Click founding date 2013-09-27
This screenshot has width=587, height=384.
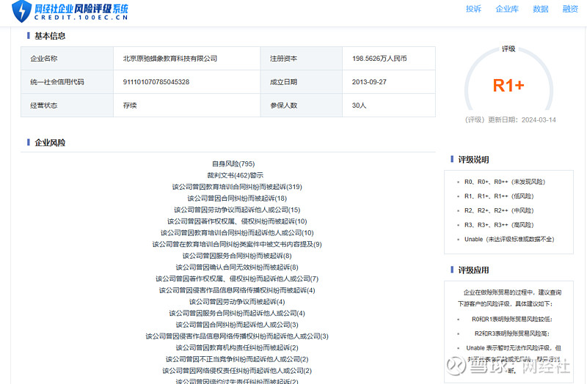[369, 82]
